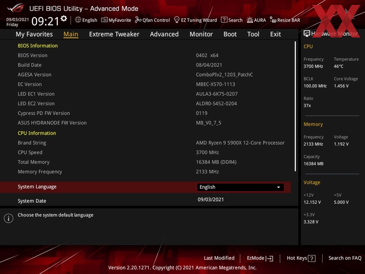Switch to My Favorites tab
365x274 pixels.
[34, 34]
